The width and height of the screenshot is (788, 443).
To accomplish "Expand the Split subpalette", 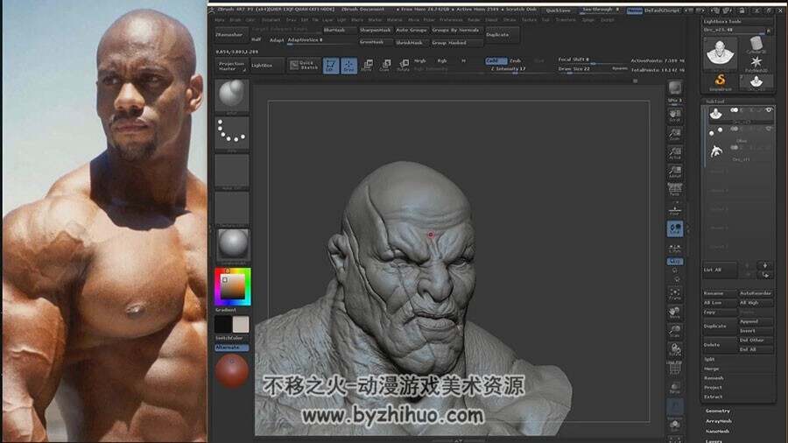I will [709, 359].
